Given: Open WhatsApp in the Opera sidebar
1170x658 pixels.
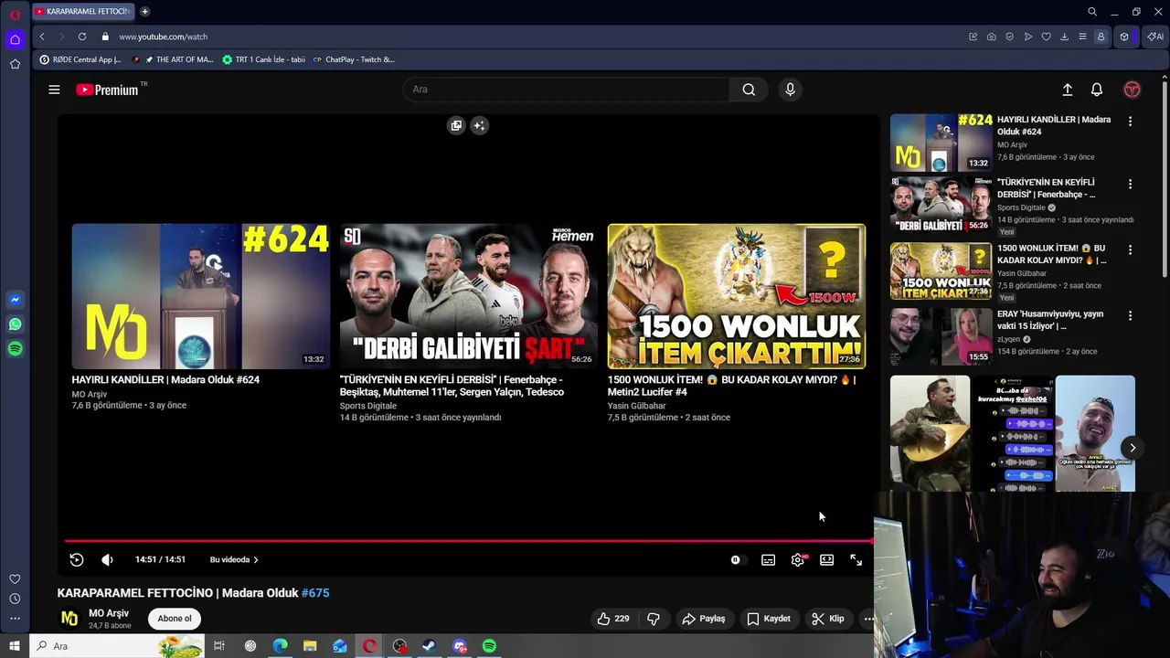Looking at the screenshot, I should pos(15,324).
